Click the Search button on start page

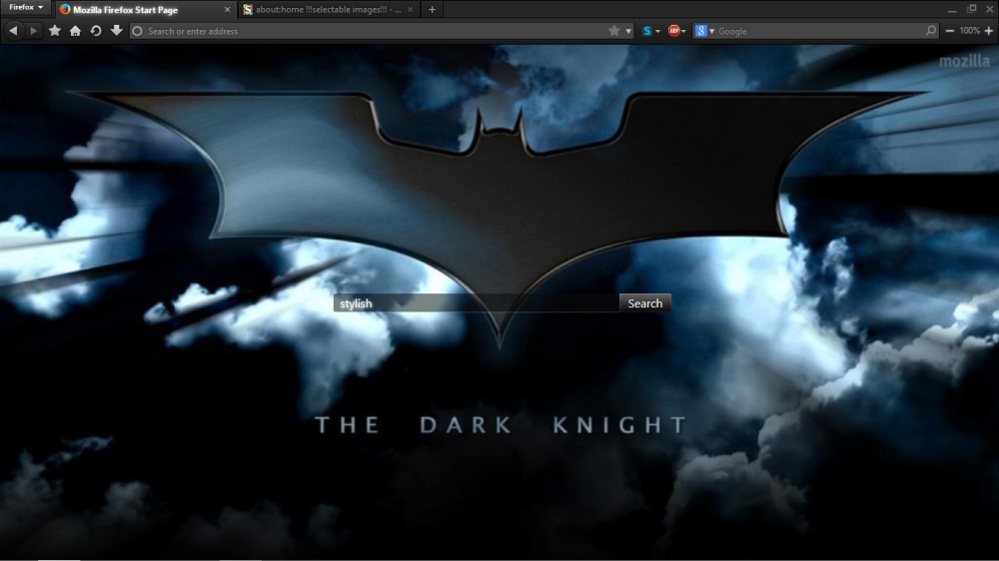[x=644, y=303]
